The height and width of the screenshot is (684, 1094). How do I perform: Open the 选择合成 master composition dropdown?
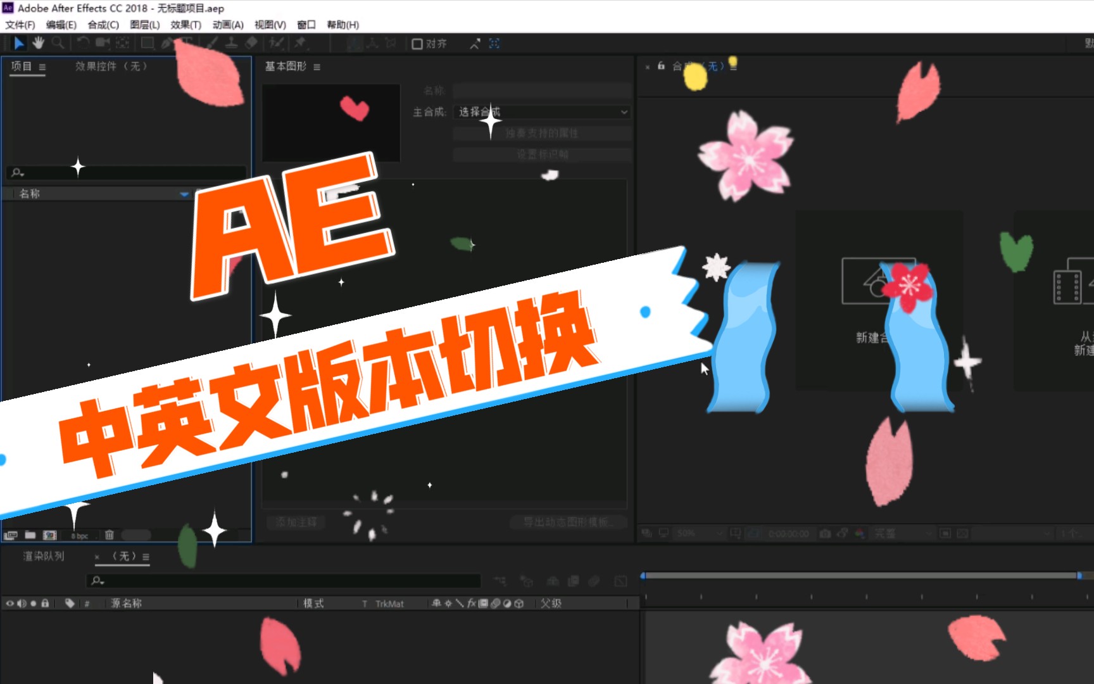point(541,111)
